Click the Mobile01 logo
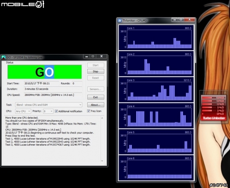Viewport: 230px width, 188px height. (23, 4)
